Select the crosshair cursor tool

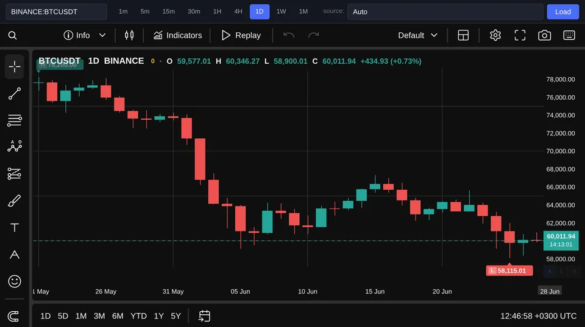15,67
